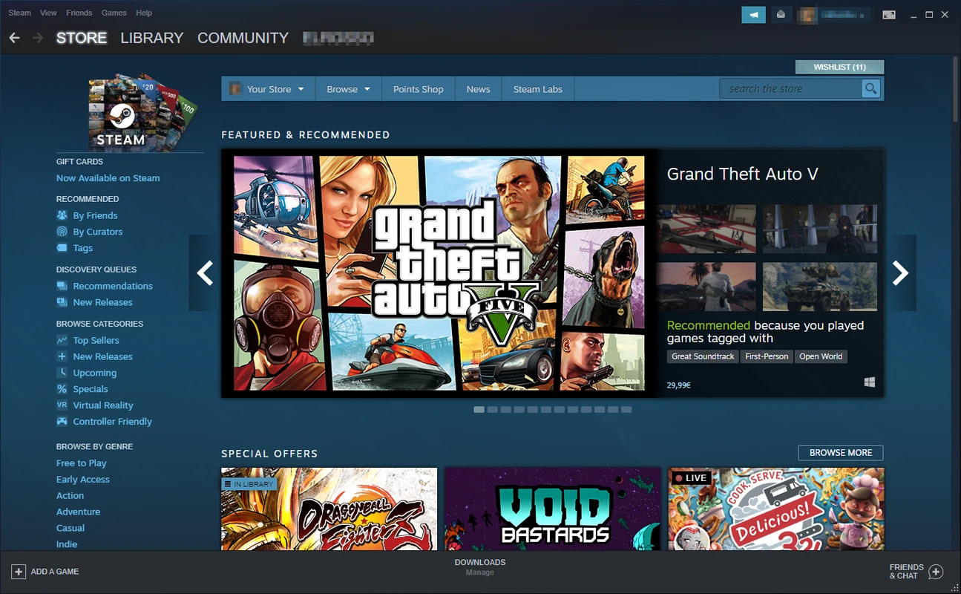The width and height of the screenshot is (961, 594).
Task: Open the Games menu in menu bar
Action: [114, 13]
